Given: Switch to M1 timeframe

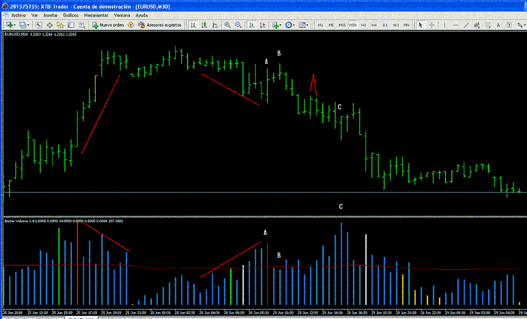Looking at the screenshot, I should (x=321, y=25).
